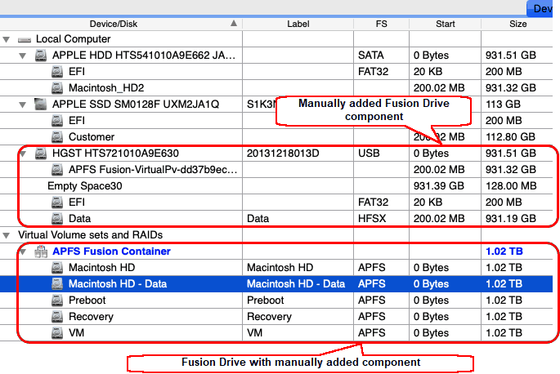
Task: Select HGST HTS721010A9E630 row
Action: coord(276,154)
